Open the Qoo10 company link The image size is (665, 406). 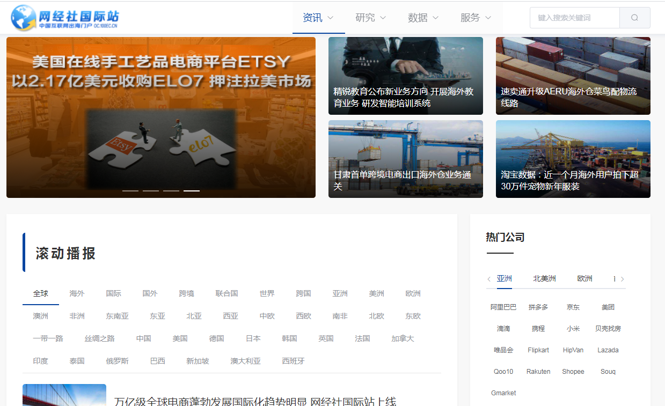503,372
